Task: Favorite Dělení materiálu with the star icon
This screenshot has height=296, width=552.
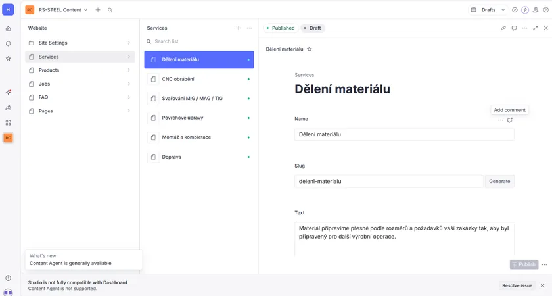Action: click(309, 49)
